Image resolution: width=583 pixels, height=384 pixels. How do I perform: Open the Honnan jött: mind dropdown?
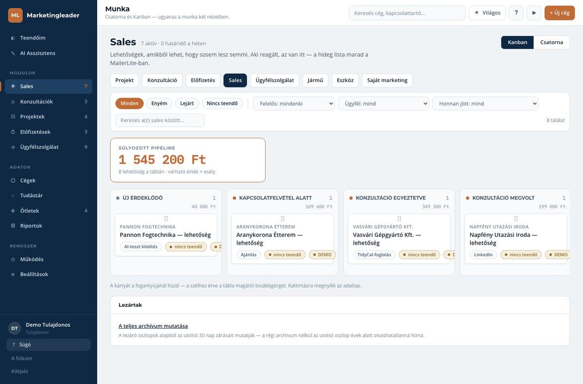click(485, 103)
